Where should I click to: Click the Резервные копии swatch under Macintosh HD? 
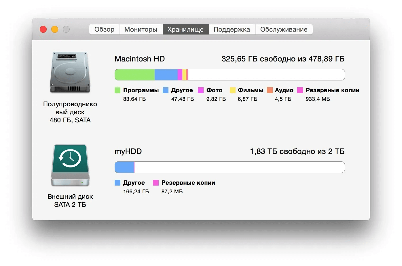[300, 90]
